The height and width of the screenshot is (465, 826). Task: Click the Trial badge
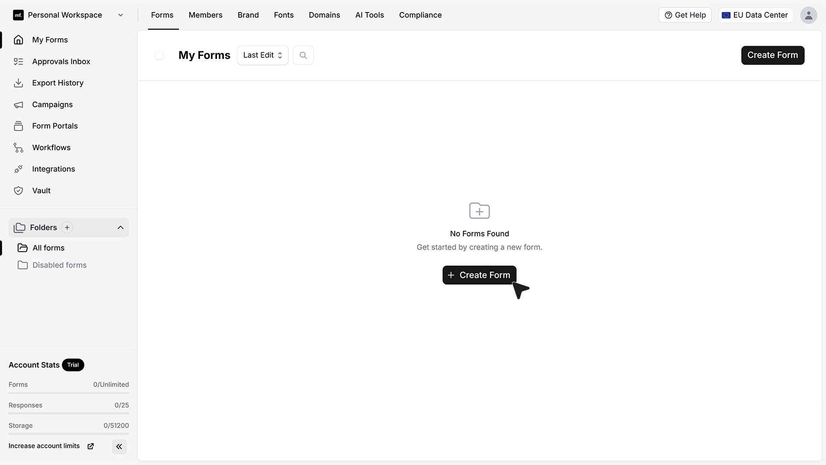(73, 365)
